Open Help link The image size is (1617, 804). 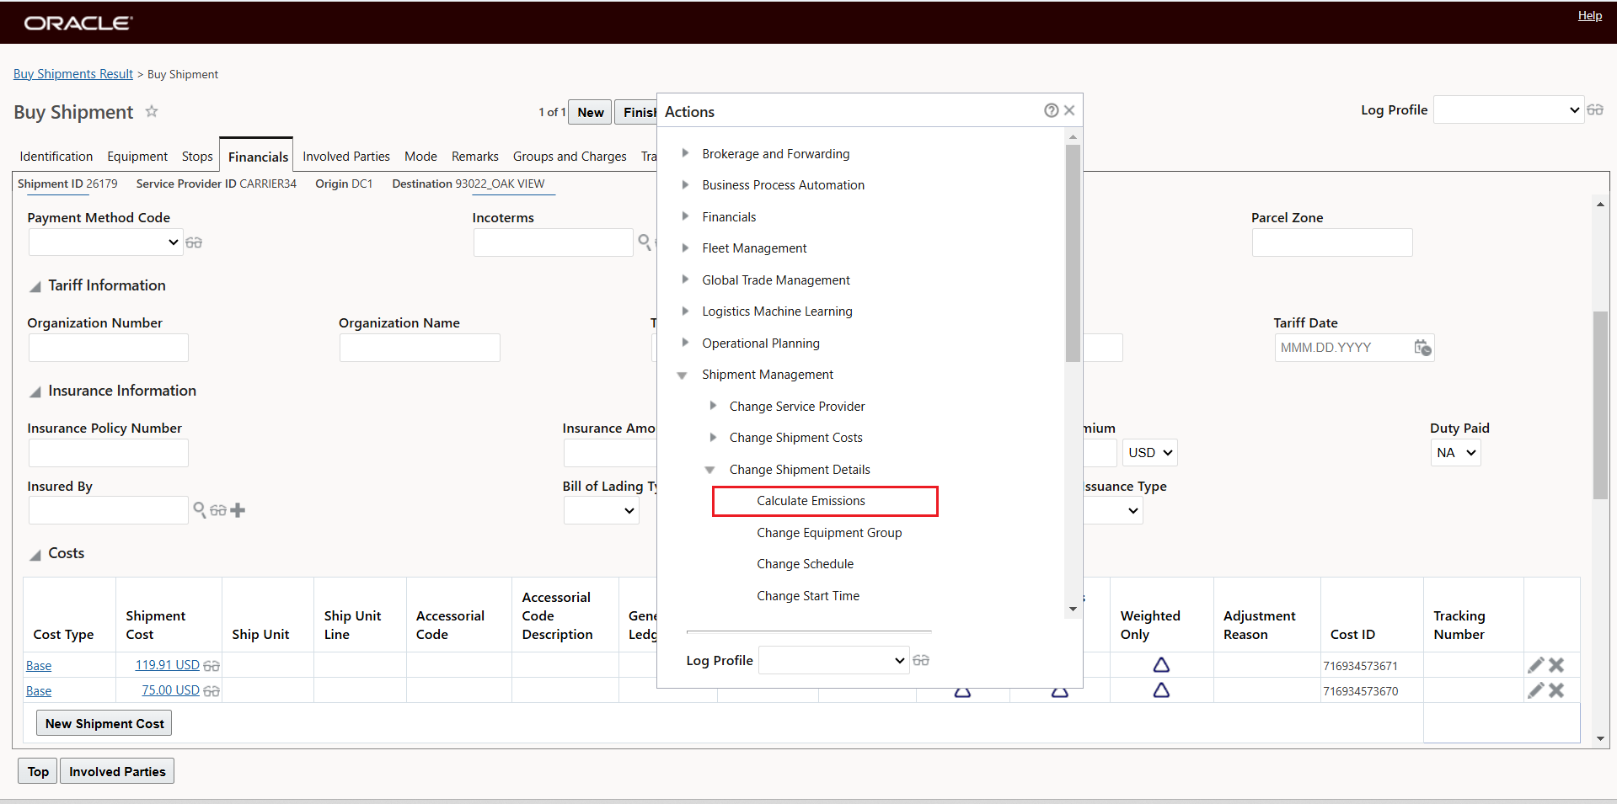pyautogui.click(x=1590, y=15)
